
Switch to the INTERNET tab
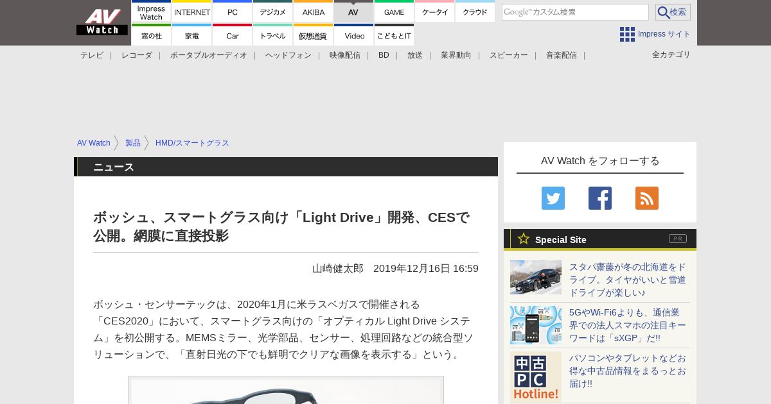pos(192,12)
